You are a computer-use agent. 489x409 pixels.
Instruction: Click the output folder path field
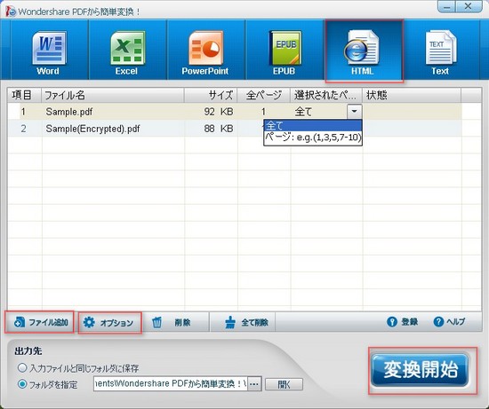[x=171, y=384]
